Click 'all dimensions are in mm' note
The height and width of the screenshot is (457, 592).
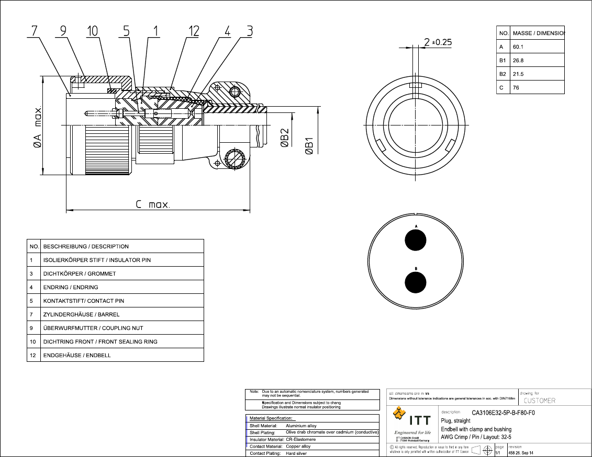(409, 393)
